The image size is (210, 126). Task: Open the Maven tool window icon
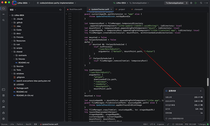pos(3,107)
